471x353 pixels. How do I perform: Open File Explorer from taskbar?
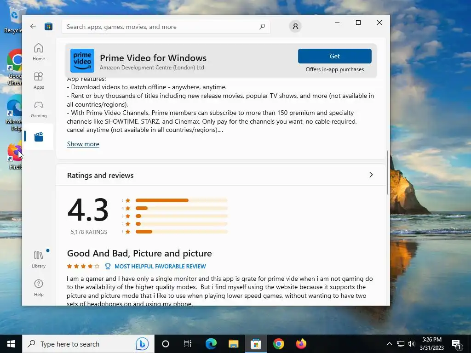coord(233,344)
